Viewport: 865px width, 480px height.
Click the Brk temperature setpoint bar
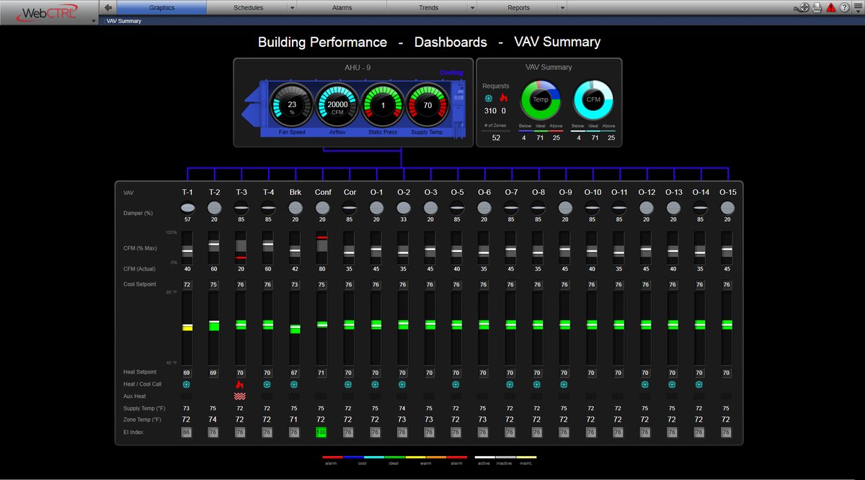(x=295, y=327)
